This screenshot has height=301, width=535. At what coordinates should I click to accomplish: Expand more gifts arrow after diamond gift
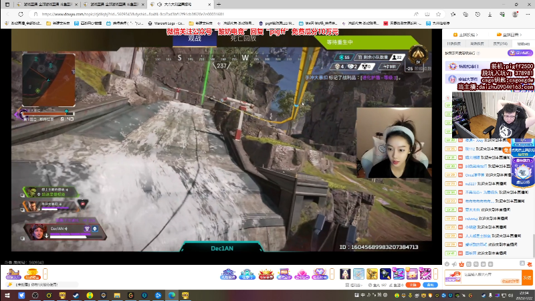click(332, 274)
